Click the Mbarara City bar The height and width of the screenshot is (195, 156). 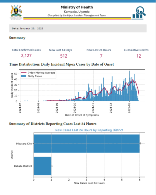click(87, 144)
